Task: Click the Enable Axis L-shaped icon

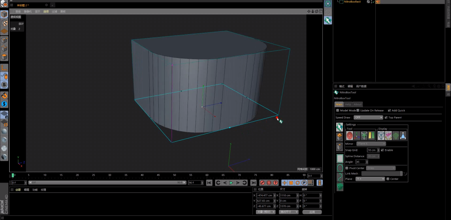Action: point(4,67)
